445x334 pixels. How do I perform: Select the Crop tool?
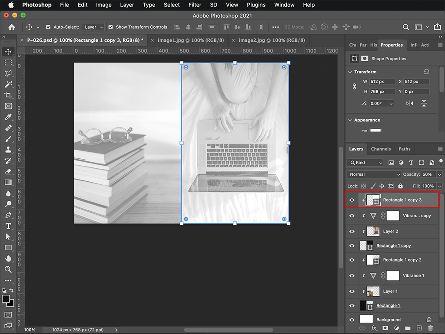8,95
